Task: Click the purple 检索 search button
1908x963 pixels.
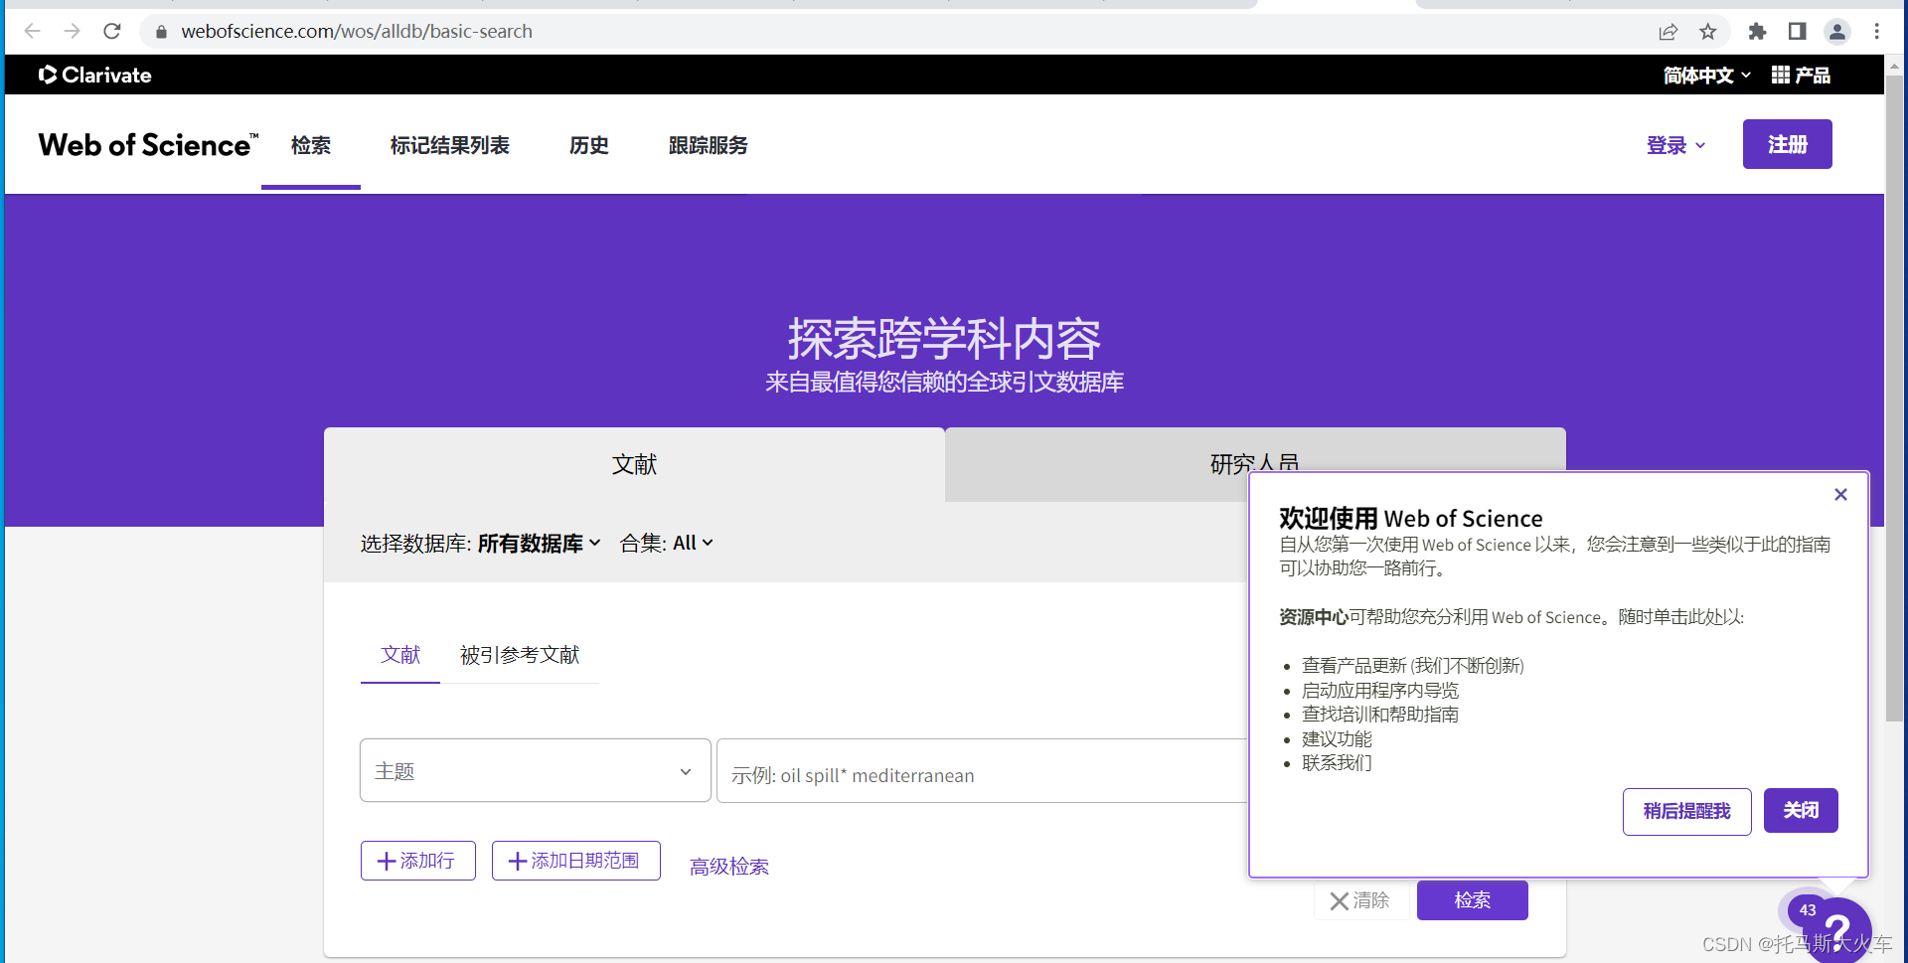Action: pos(1473,900)
